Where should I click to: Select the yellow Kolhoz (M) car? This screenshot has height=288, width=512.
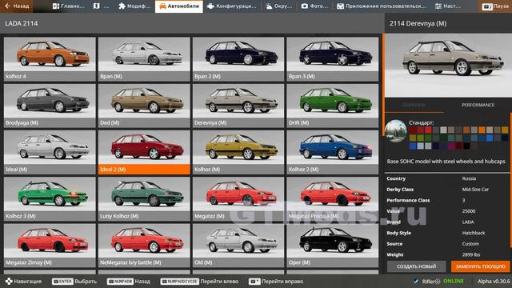238,153
